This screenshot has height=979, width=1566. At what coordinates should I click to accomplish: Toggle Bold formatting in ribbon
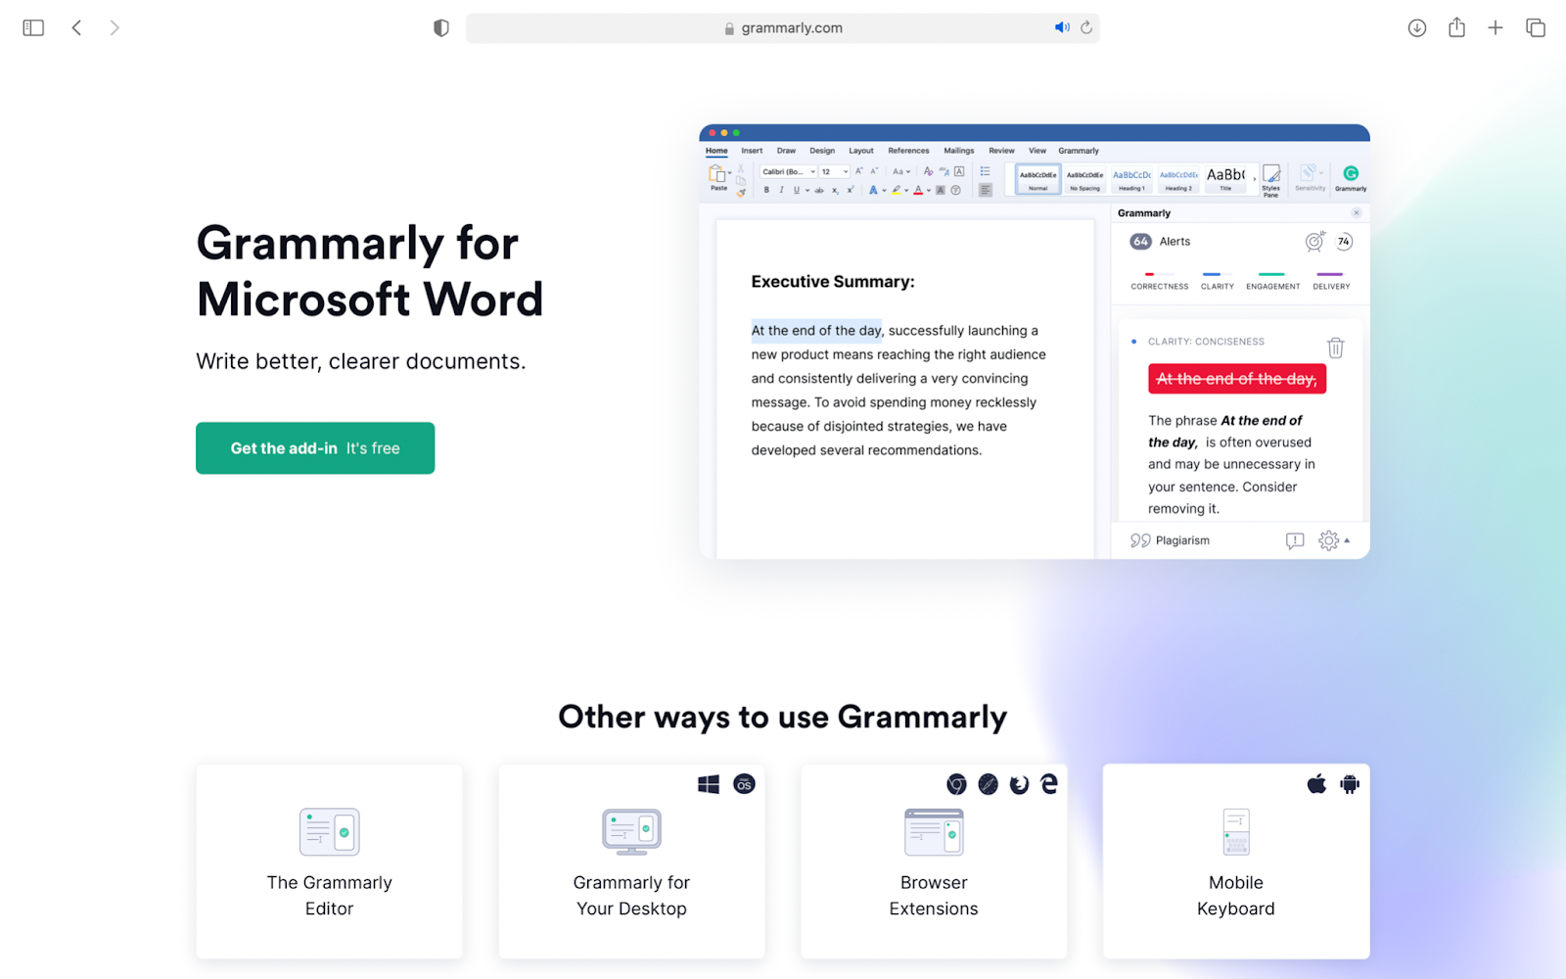766,190
